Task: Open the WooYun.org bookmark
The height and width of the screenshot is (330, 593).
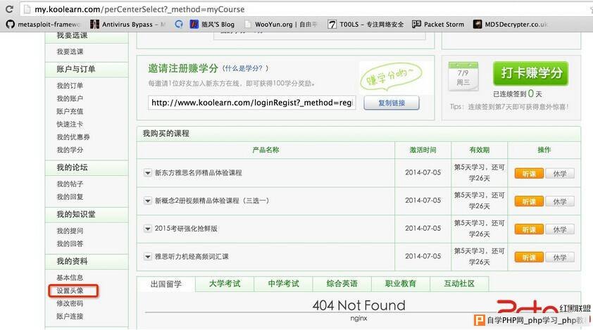Action: point(280,25)
